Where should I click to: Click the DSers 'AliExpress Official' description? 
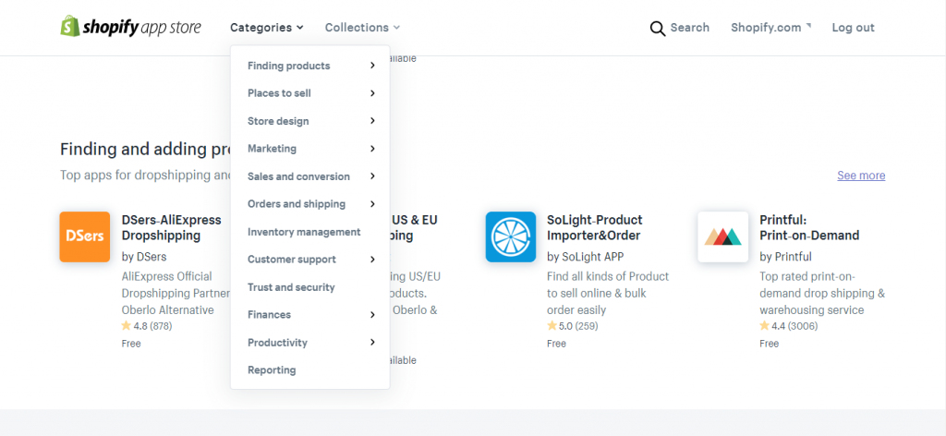[176, 293]
